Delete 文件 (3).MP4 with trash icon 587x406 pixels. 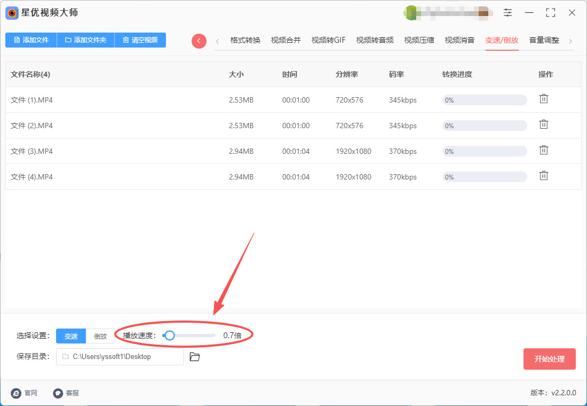pos(544,150)
